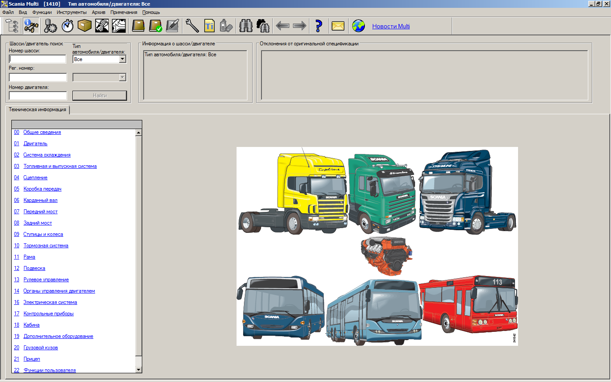The image size is (611, 382).
Task: Open the 'Рама' section link
Action: (x=29, y=257)
